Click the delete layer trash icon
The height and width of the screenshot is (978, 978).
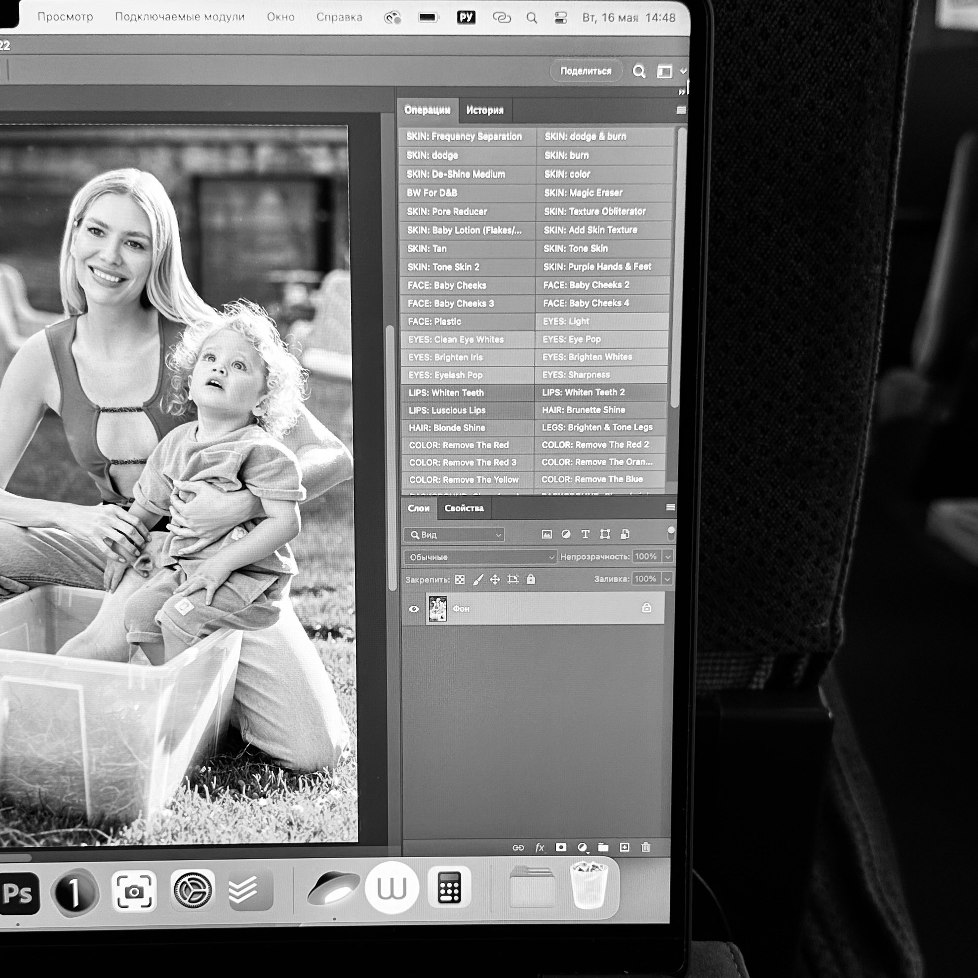(x=646, y=847)
